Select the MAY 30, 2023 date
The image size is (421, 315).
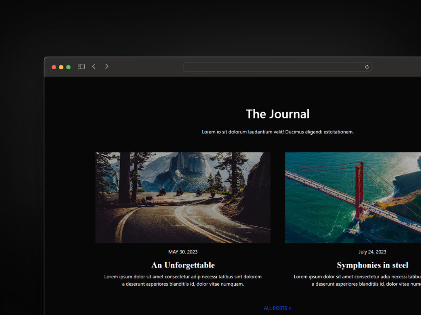(183, 252)
